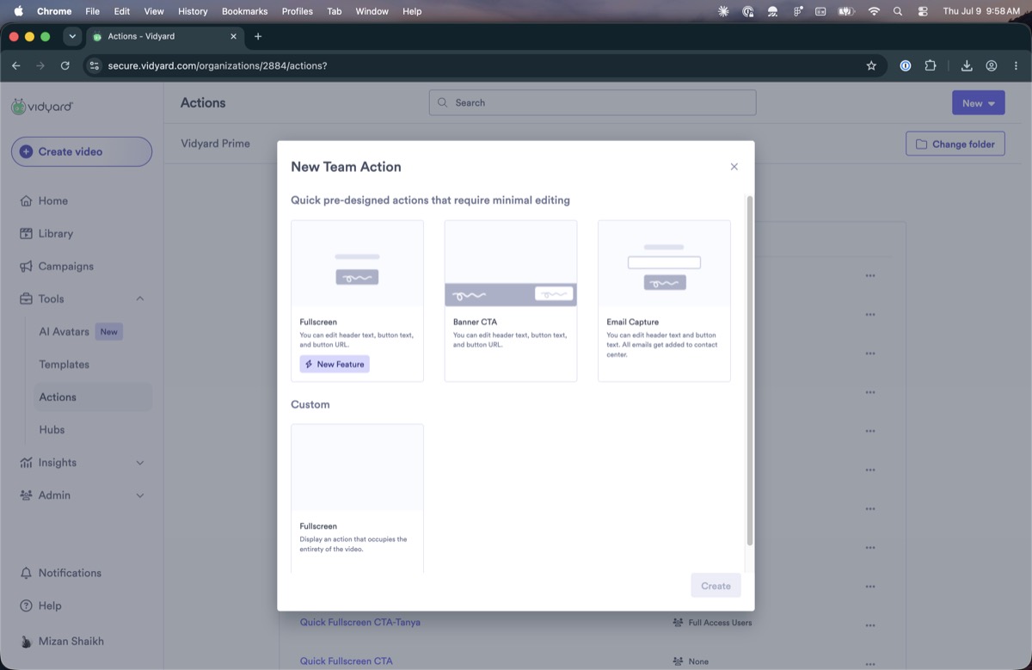The image size is (1032, 670).
Task: Open the View menu
Action: (x=154, y=11)
